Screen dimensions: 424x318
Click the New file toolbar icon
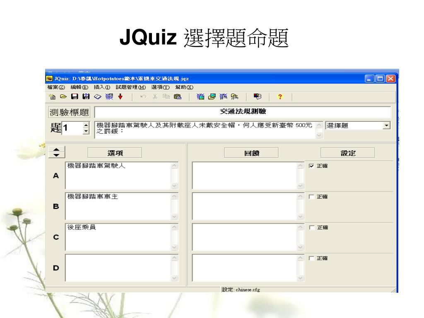[x=52, y=96]
